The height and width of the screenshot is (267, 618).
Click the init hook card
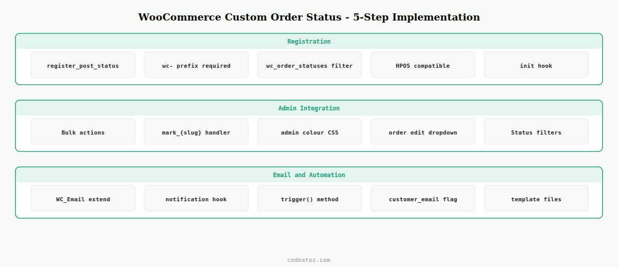tap(536, 65)
